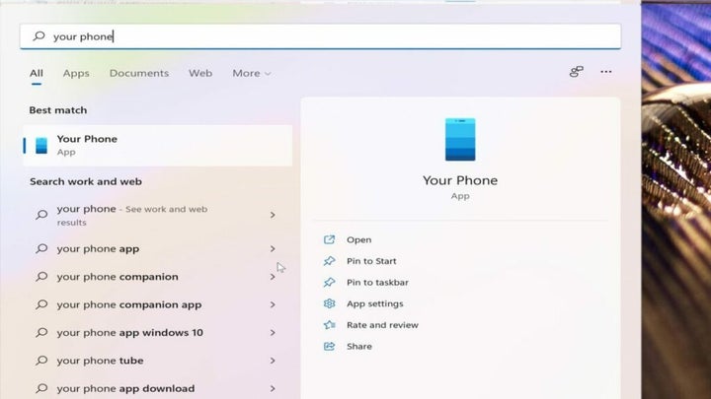Expand the 'your phone companion' suggestion arrow

[273, 277]
